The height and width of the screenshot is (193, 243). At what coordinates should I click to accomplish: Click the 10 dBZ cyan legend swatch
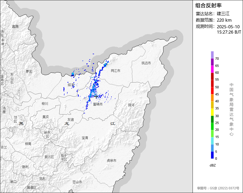(212, 141)
